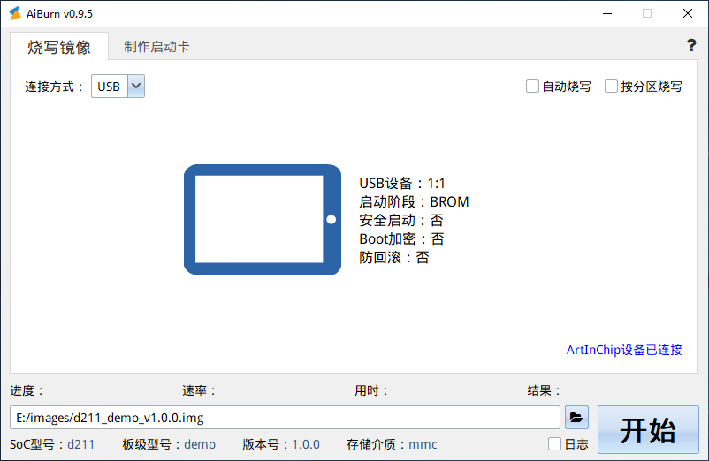Click the 版本号 1.0.0 value
The width and height of the screenshot is (709, 461).
[306, 444]
